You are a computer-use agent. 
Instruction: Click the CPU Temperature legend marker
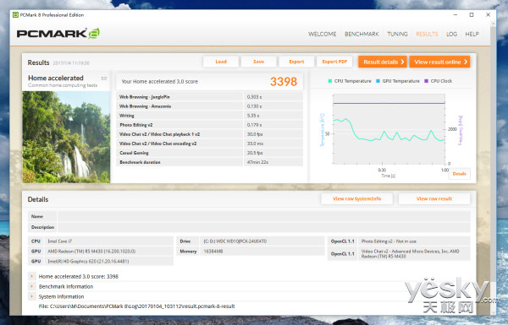330,81
